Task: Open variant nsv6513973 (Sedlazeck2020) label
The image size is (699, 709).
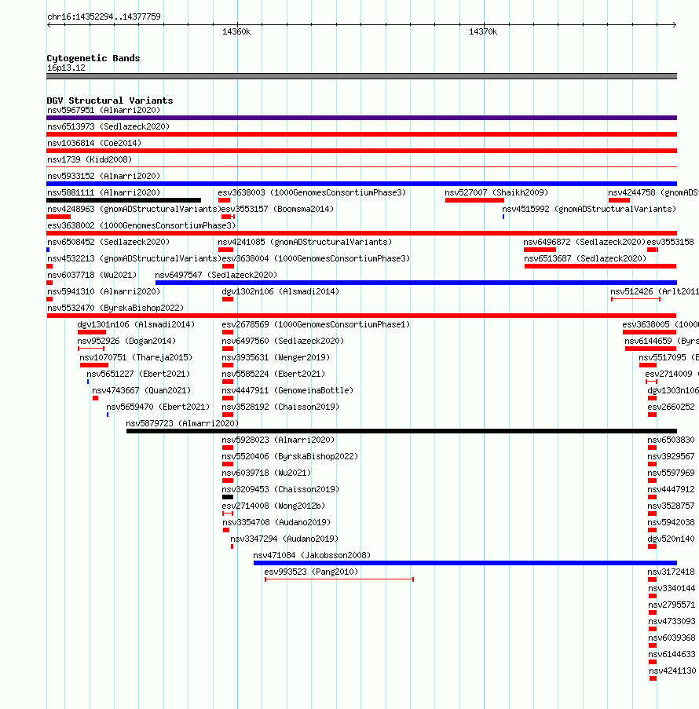Action: tap(108, 126)
